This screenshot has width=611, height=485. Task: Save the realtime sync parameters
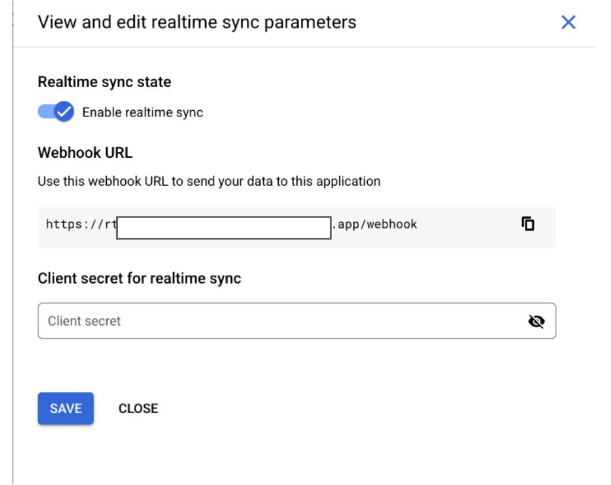tap(65, 408)
